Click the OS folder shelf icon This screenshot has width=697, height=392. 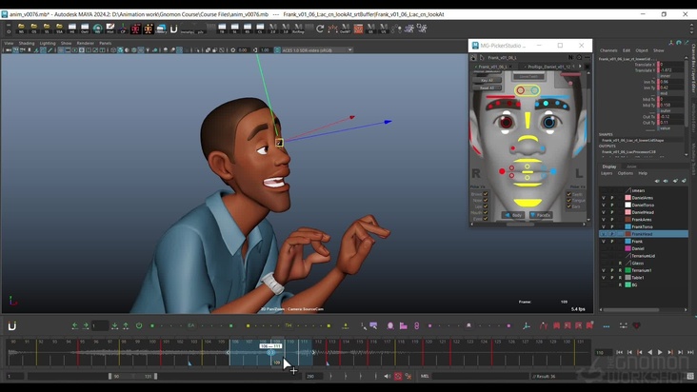tap(33, 29)
